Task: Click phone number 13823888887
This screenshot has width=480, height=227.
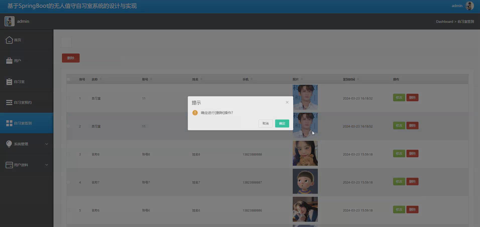Action: [252, 182]
